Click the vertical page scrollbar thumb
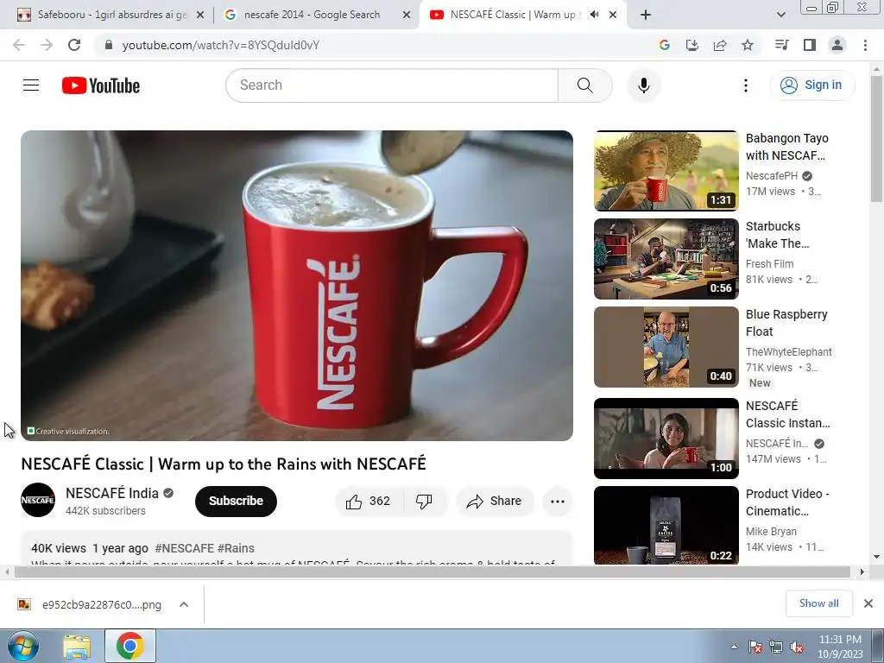884x663 pixels. 876,138
